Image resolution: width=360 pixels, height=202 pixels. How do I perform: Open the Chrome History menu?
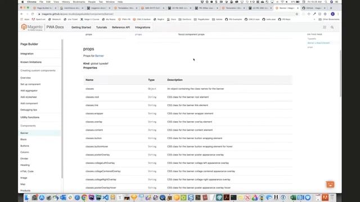tap(66, 2)
